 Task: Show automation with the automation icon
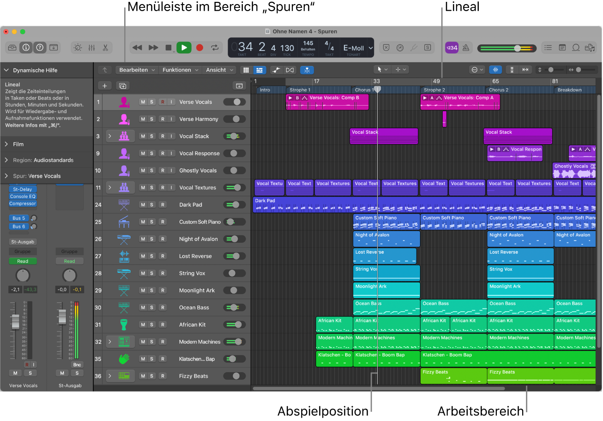pyautogui.click(x=276, y=70)
